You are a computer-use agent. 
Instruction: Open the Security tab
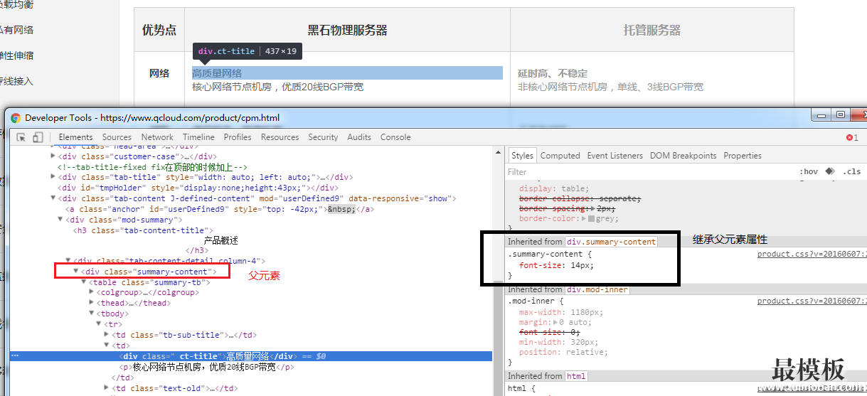[x=323, y=137]
